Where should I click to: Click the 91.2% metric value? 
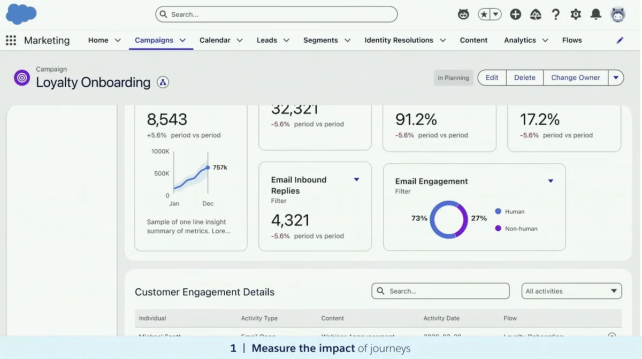click(416, 119)
